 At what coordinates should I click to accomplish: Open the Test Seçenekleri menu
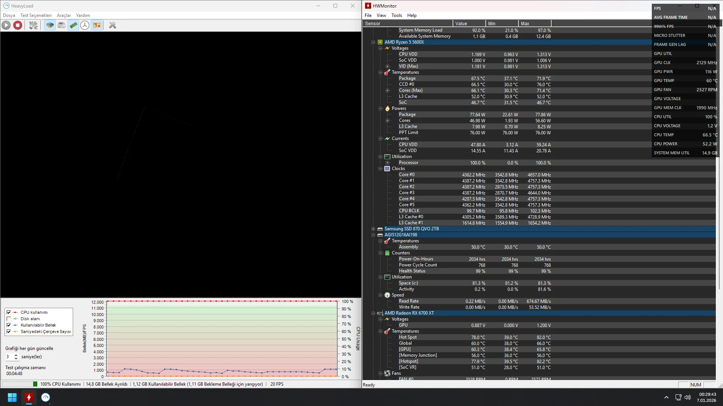[x=36, y=15]
